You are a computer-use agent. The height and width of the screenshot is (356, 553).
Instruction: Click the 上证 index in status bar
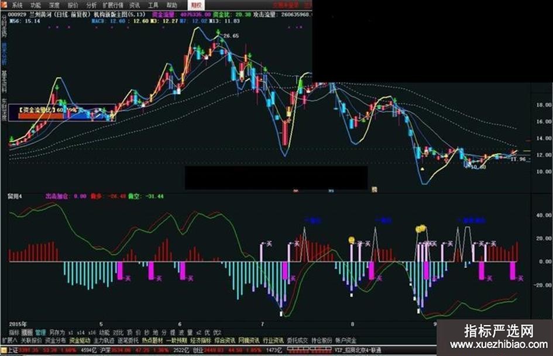pyautogui.click(x=13, y=350)
